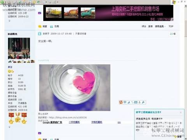Viewport: 187px width, 140px height.
Task: Click the Google 提供的广告 link
Action: [52, 122]
